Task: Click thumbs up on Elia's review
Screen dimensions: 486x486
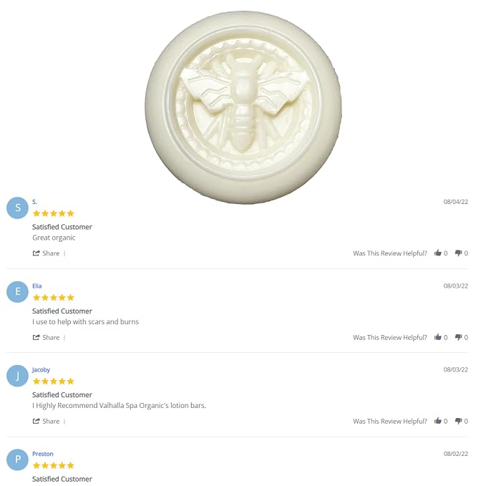Action: pos(437,337)
